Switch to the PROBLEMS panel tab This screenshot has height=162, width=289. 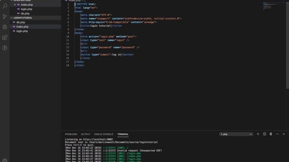71,134
